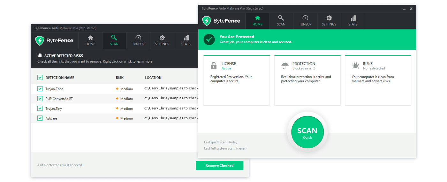The image size is (447, 182).
Task: Click ByteFence shield logo in front window
Action: pyautogui.click(x=207, y=21)
